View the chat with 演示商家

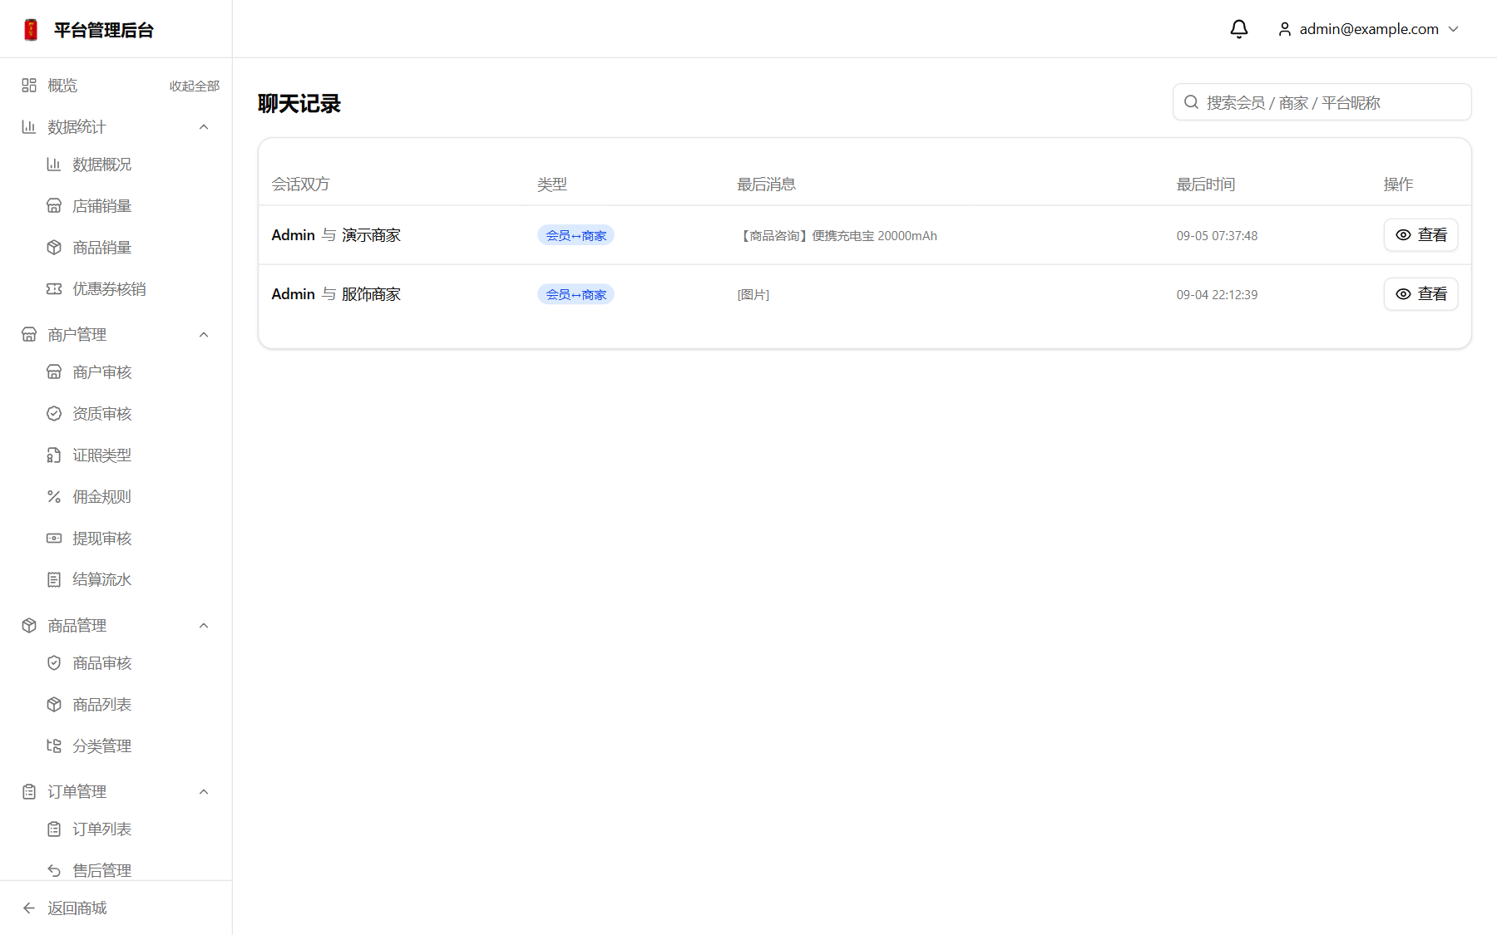(x=1420, y=235)
